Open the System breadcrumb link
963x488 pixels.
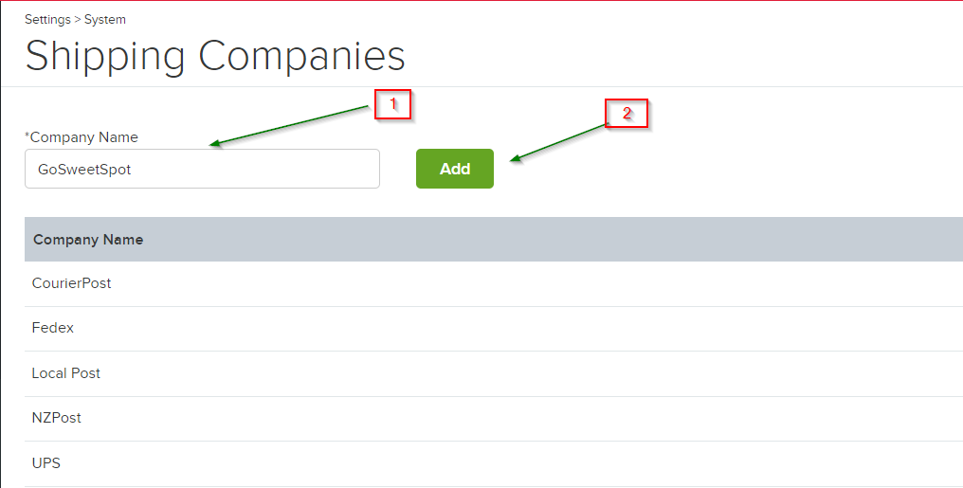click(x=105, y=19)
